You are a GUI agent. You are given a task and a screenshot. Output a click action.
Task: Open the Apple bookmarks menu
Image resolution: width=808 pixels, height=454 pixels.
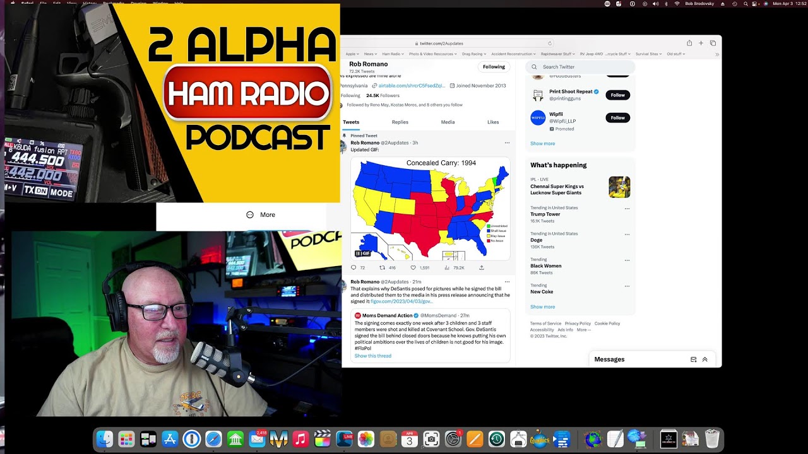(352, 54)
